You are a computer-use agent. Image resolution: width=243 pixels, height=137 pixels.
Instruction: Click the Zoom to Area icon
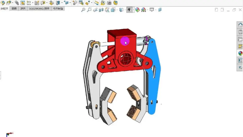[89, 10]
